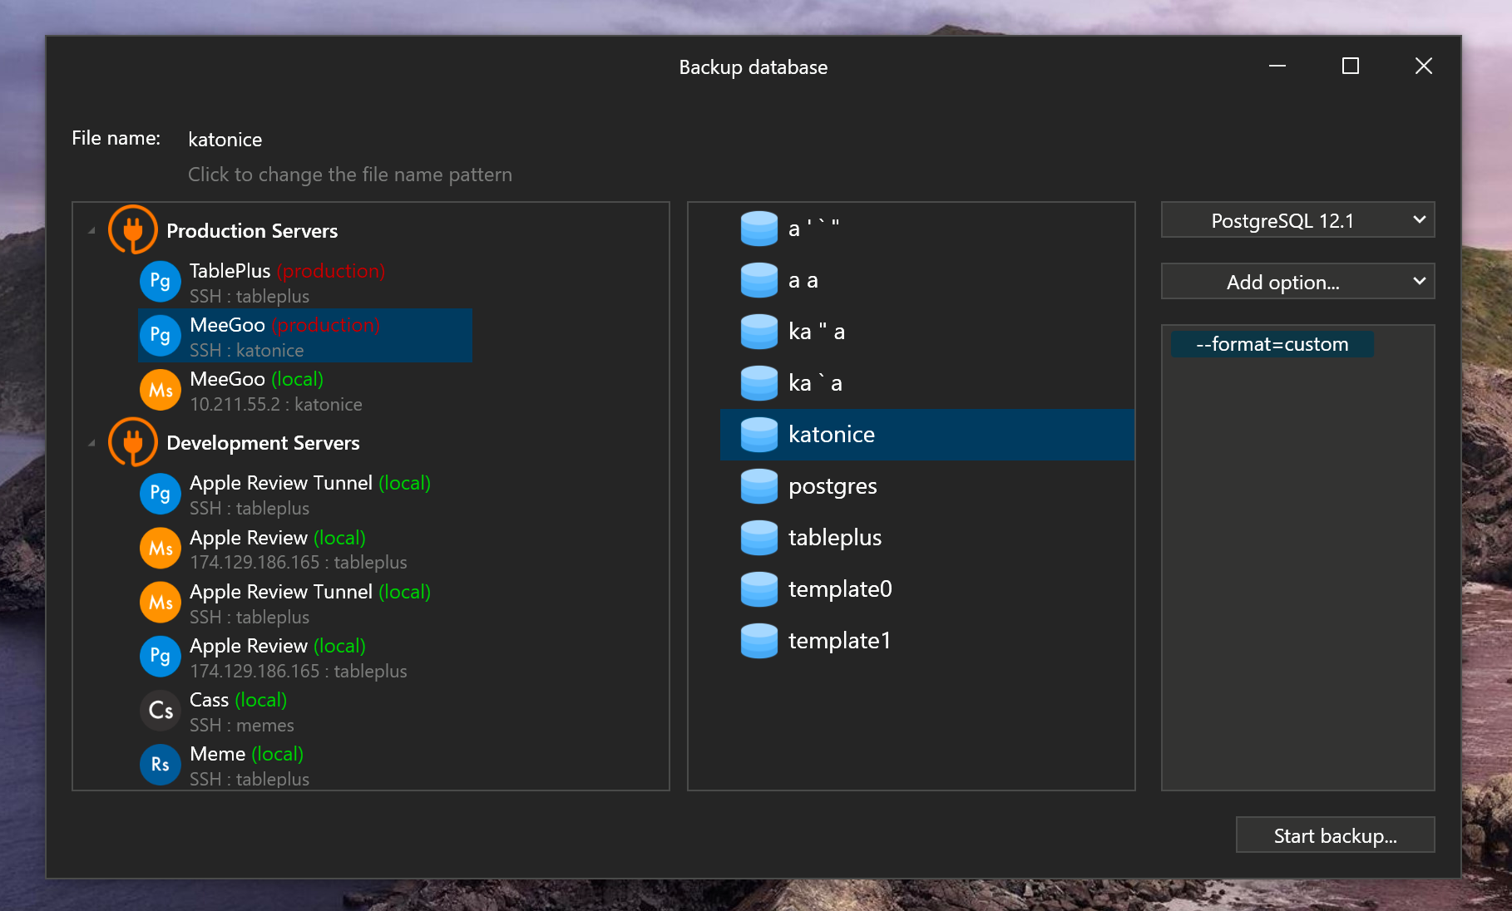Open the PostgreSQL 12.1 version dropdown

[x=1297, y=220]
